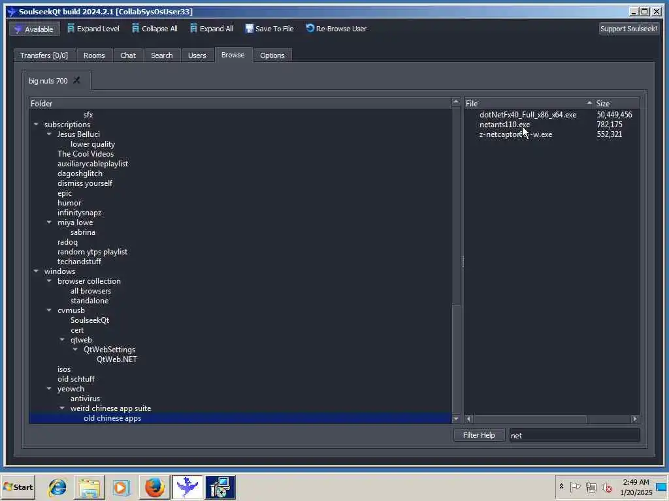Select the SoulseekQt folder

point(90,320)
